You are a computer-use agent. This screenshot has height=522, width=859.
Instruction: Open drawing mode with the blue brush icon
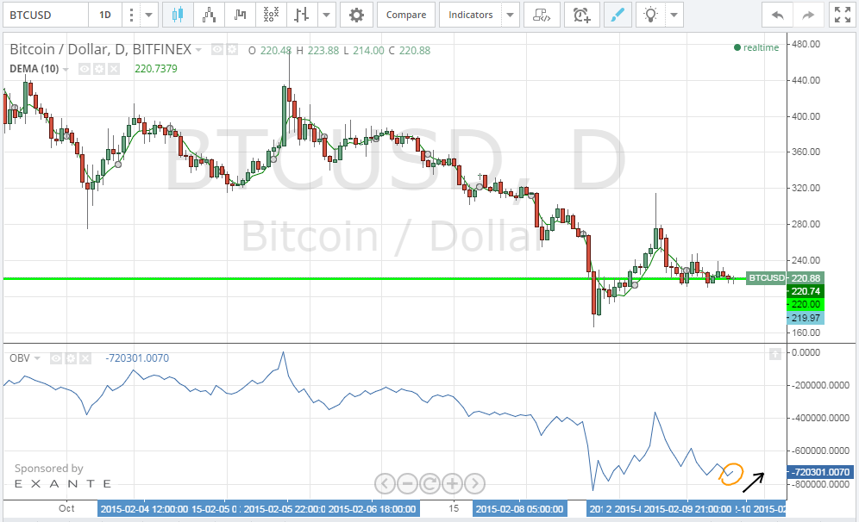pyautogui.click(x=618, y=15)
